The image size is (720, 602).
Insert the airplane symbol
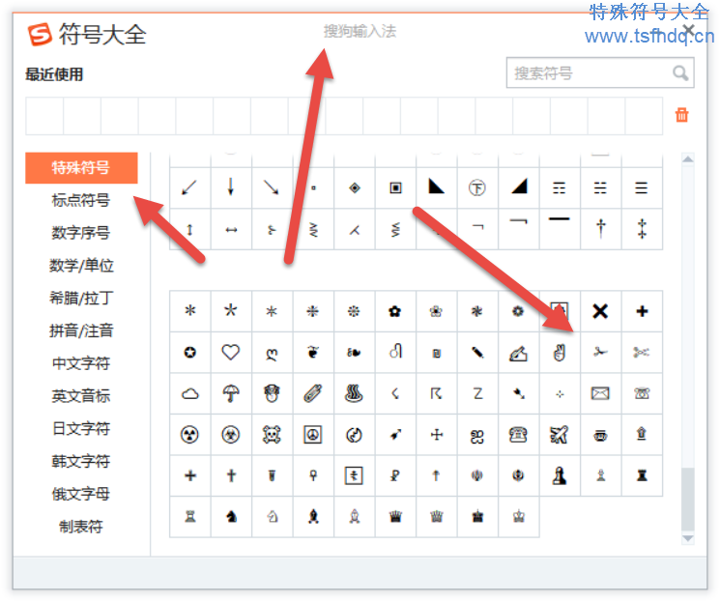pyautogui.click(x=559, y=435)
